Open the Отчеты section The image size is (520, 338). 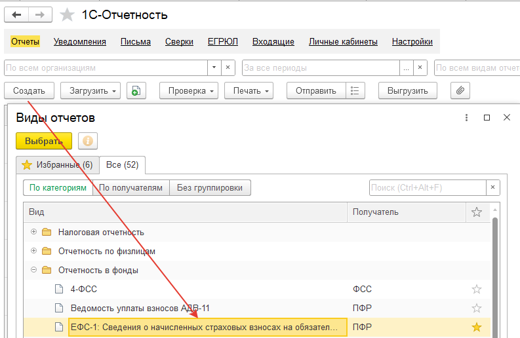point(25,41)
